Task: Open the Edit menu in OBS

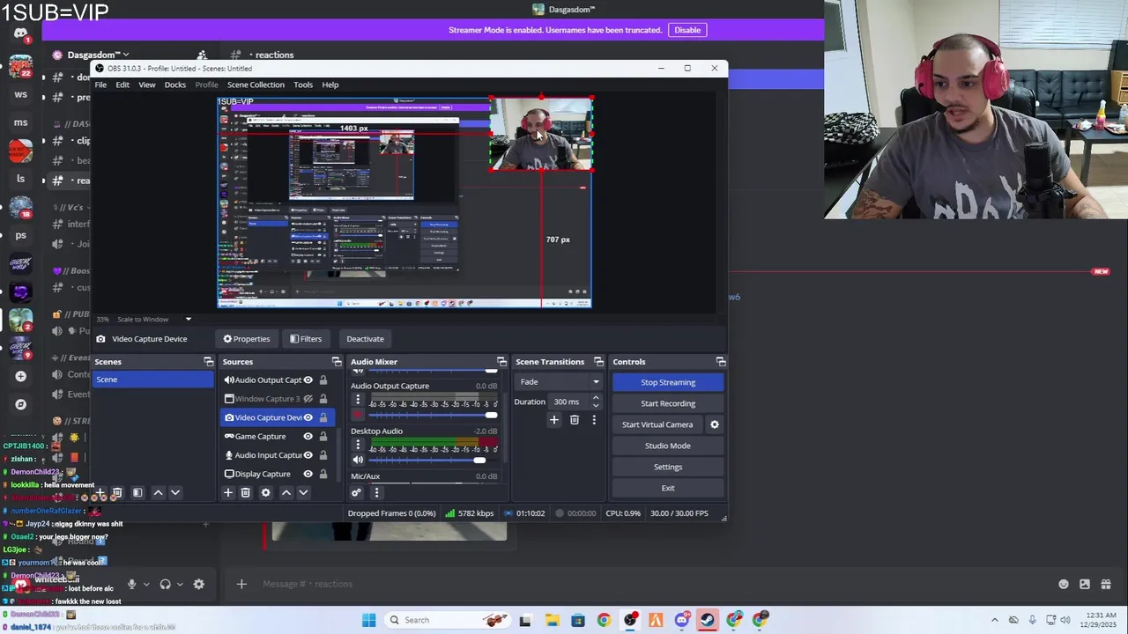Action: coord(122,85)
